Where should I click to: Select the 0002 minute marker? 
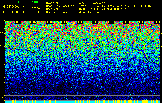[33, 22]
